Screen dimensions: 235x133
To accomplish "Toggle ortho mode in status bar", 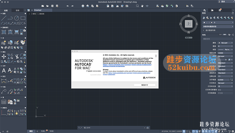I will point(190,131).
